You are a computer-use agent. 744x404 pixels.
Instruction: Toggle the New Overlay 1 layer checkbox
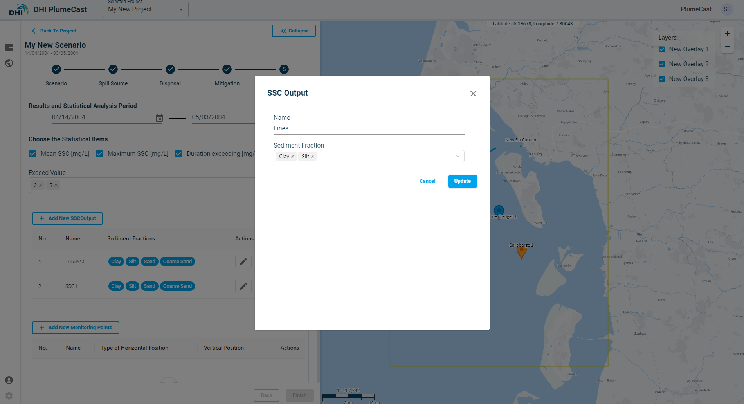point(662,49)
